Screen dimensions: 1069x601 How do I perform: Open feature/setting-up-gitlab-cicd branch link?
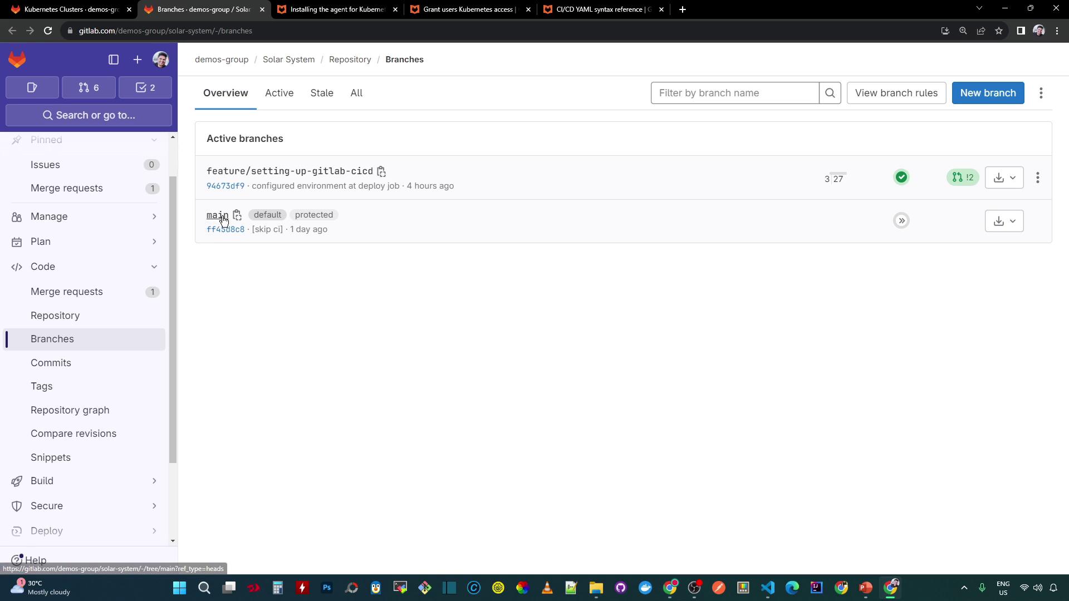[x=290, y=171]
